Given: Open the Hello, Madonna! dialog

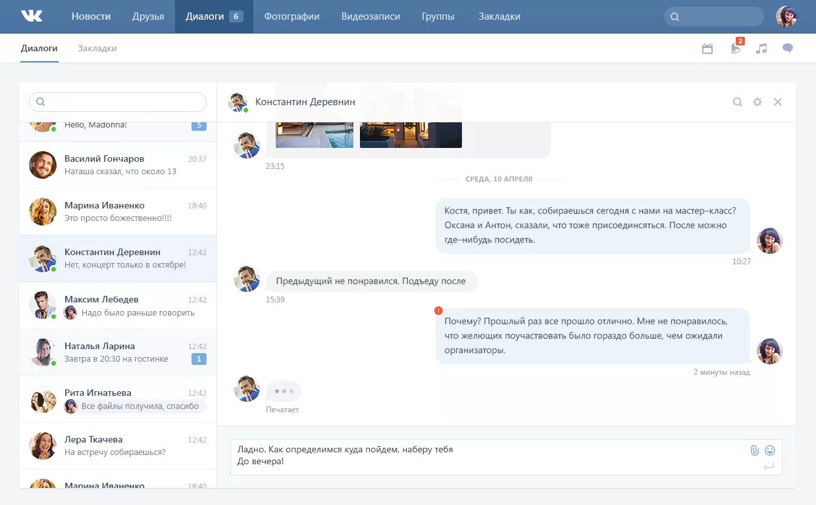Looking at the screenshot, I should coord(118,132).
